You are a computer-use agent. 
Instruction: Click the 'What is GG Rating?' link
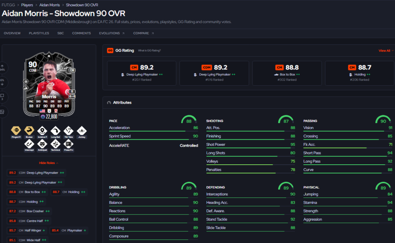[149, 51]
